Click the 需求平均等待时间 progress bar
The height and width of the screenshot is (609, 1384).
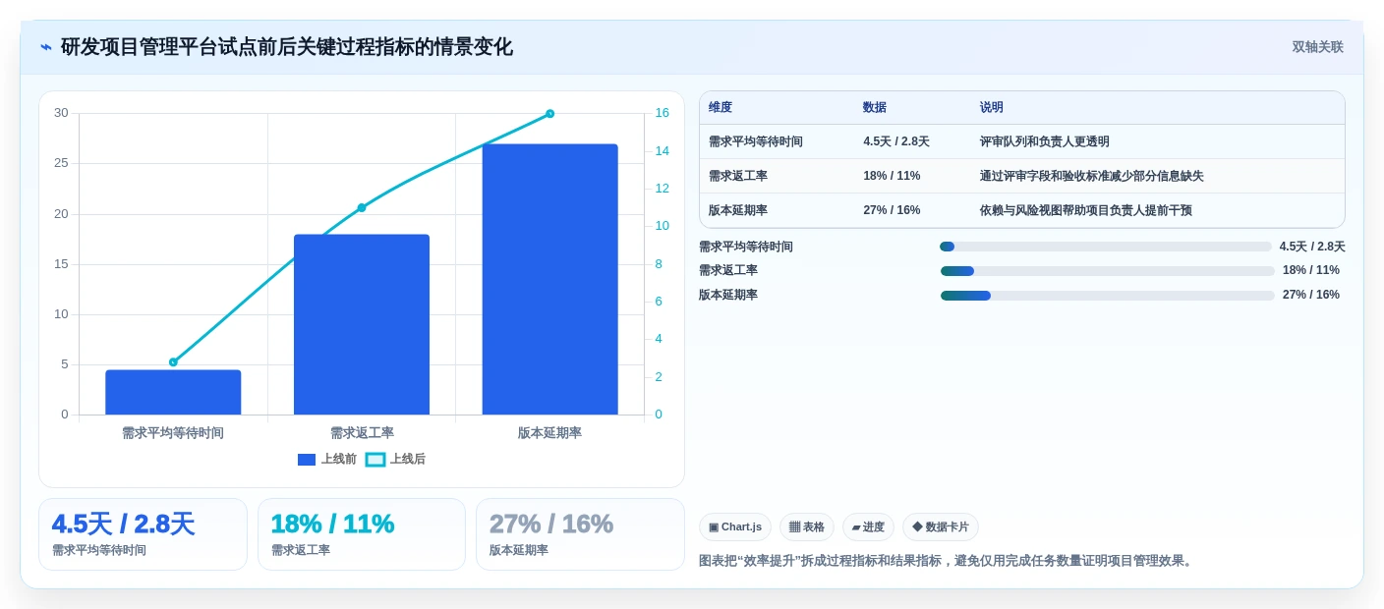(1106, 248)
